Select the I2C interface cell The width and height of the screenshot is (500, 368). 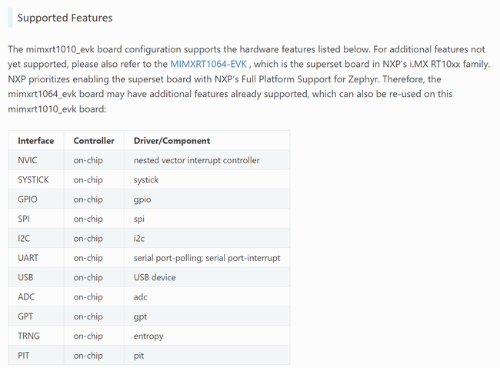coord(24,239)
